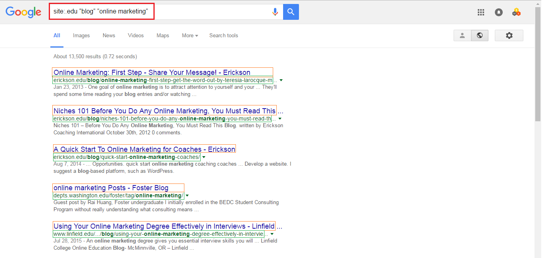Expand arrow beside niches-101 URL

(x=280, y=119)
